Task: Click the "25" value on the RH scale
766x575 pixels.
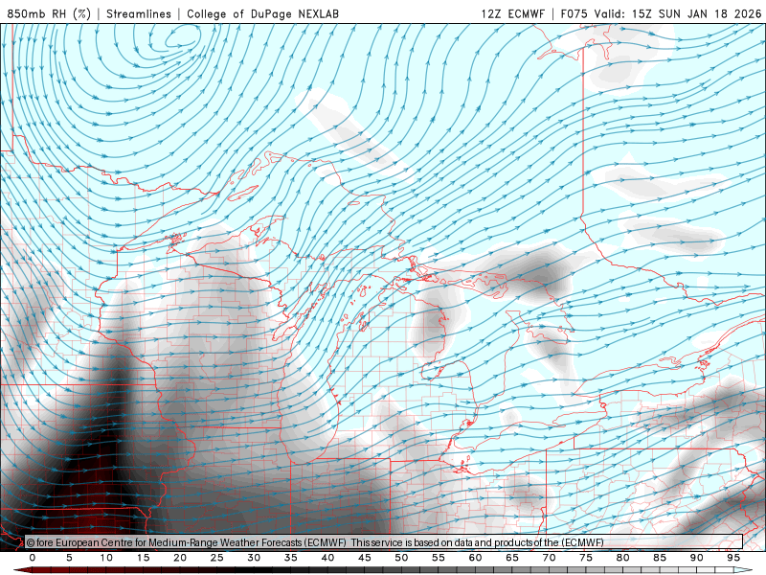Action: coord(217,558)
